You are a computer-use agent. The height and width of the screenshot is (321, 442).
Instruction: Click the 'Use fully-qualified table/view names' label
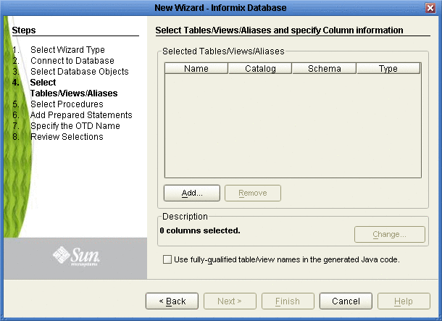pyautogui.click(x=287, y=259)
